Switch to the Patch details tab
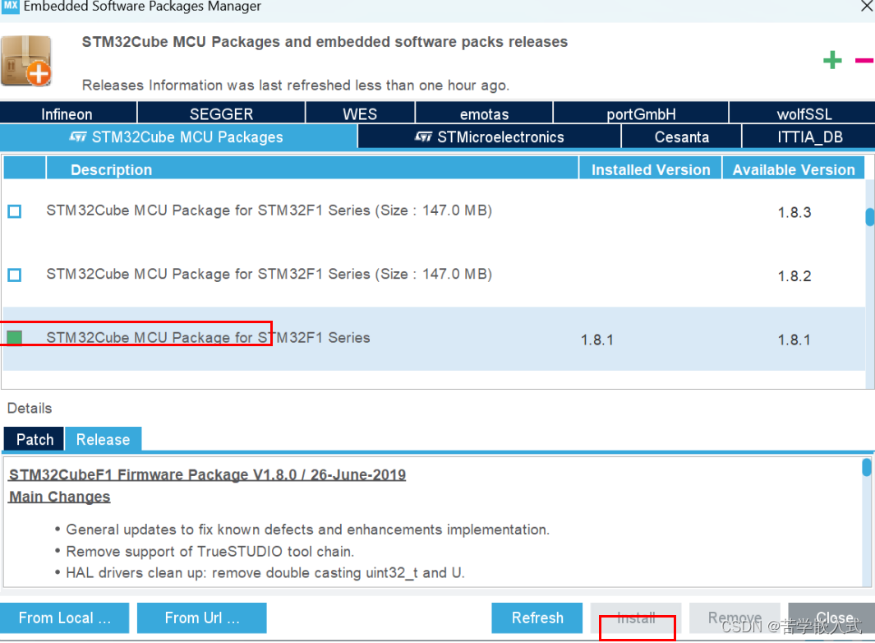Image resolution: width=875 pixels, height=643 pixels. pyautogui.click(x=34, y=440)
